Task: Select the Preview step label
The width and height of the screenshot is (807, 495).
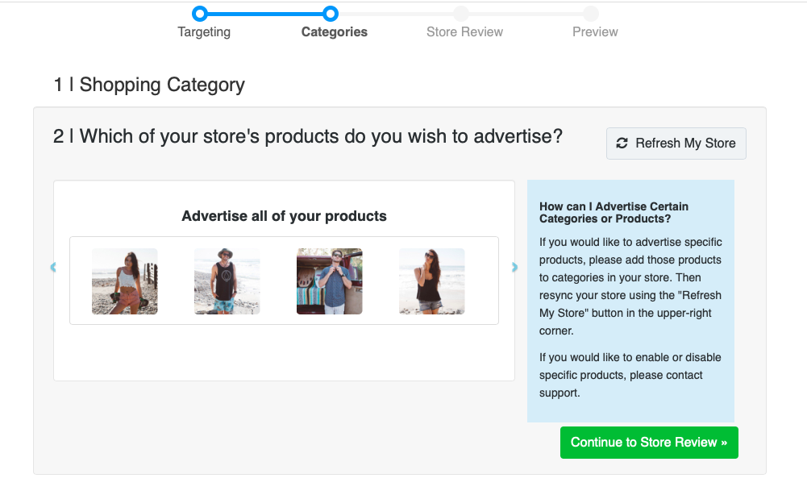Action: tap(594, 31)
